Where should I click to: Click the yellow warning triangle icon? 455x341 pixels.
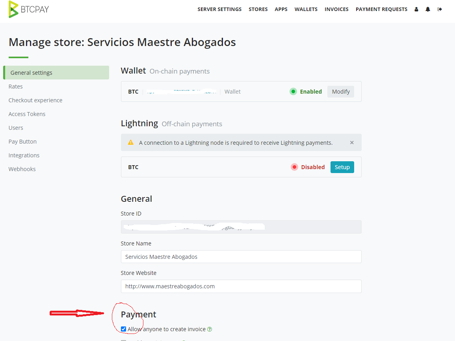pyautogui.click(x=131, y=143)
